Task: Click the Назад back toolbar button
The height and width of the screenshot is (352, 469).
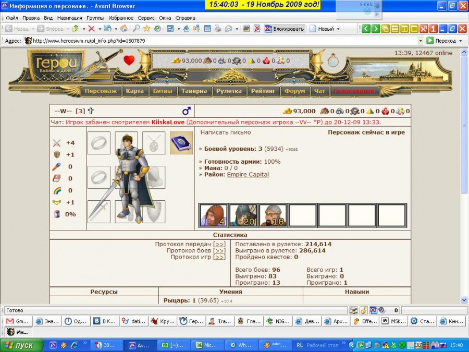Action: point(17,29)
